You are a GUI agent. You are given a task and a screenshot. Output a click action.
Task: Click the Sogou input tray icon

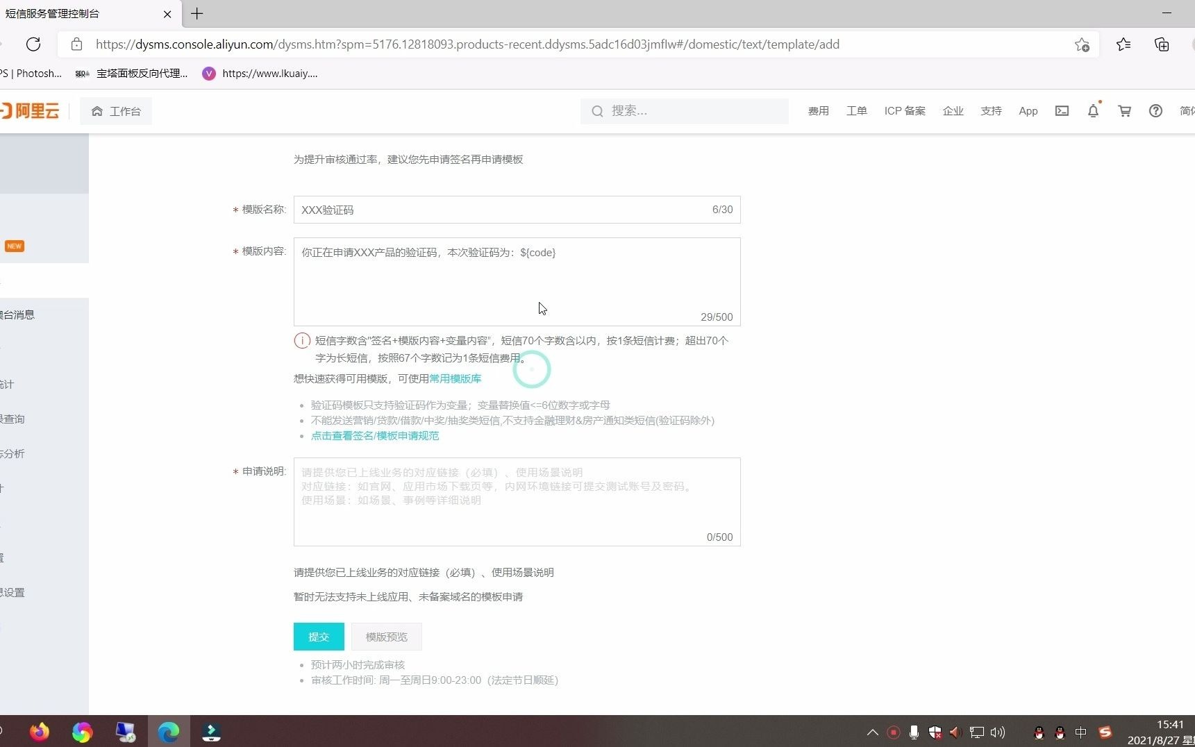[x=1105, y=732]
